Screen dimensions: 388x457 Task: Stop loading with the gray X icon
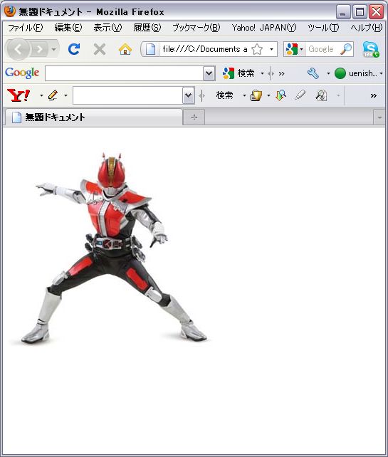pos(100,49)
